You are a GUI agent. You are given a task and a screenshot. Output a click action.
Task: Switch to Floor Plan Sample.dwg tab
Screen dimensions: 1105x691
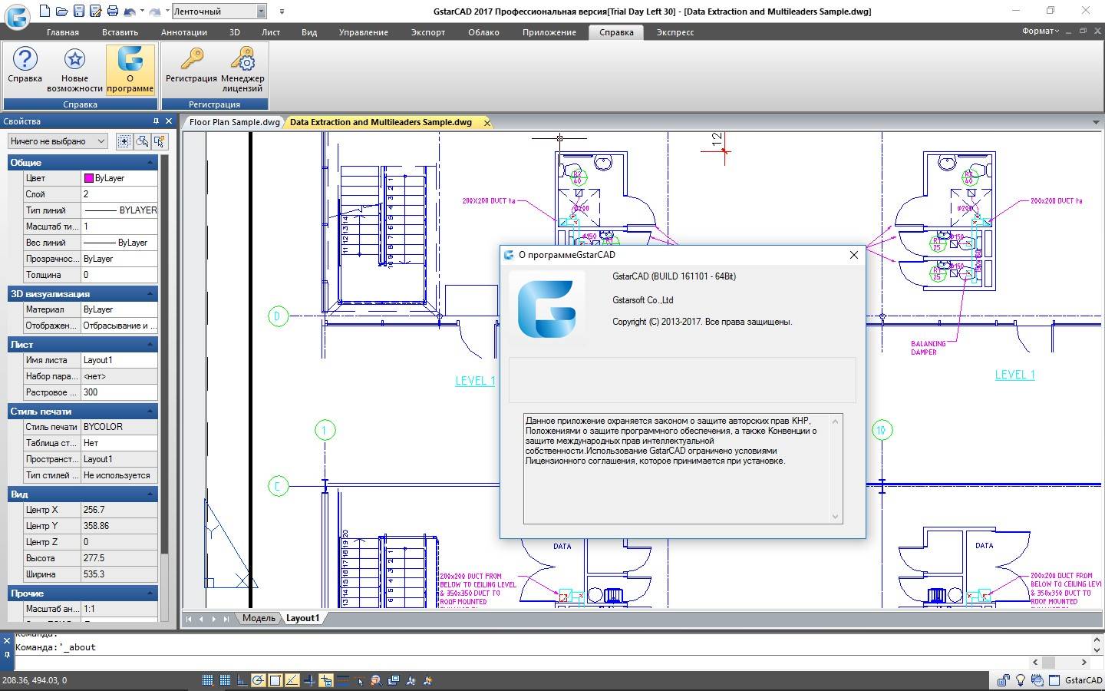click(x=234, y=122)
